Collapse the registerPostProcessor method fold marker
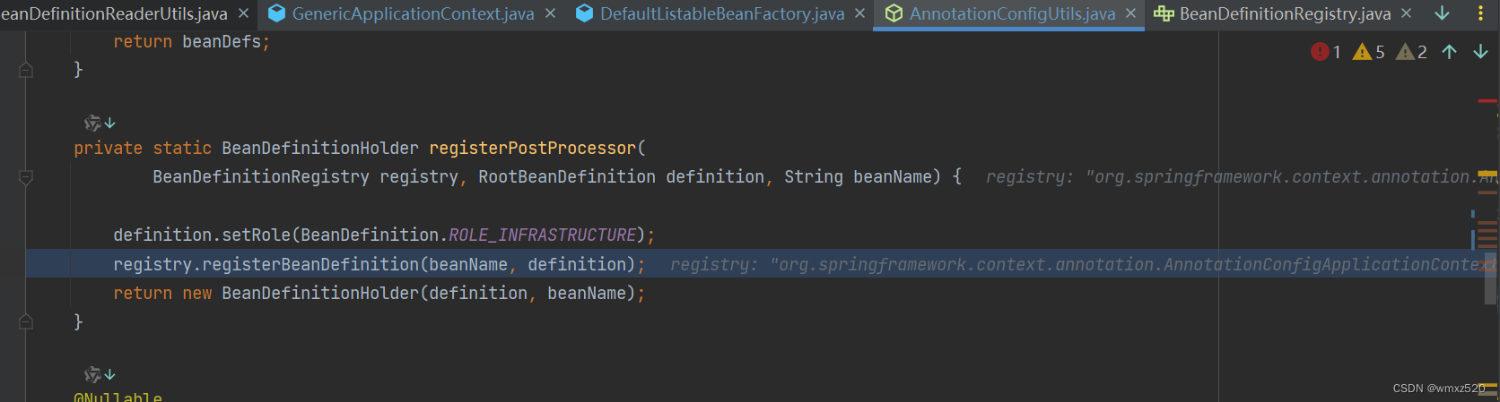 coord(26,177)
